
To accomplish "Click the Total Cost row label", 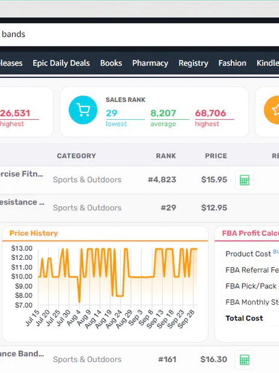I will (244, 318).
